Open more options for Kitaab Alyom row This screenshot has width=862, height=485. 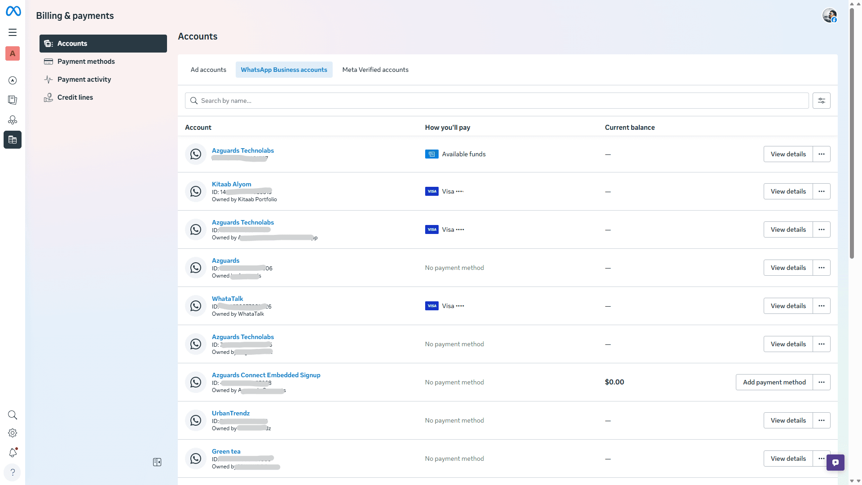(x=822, y=191)
